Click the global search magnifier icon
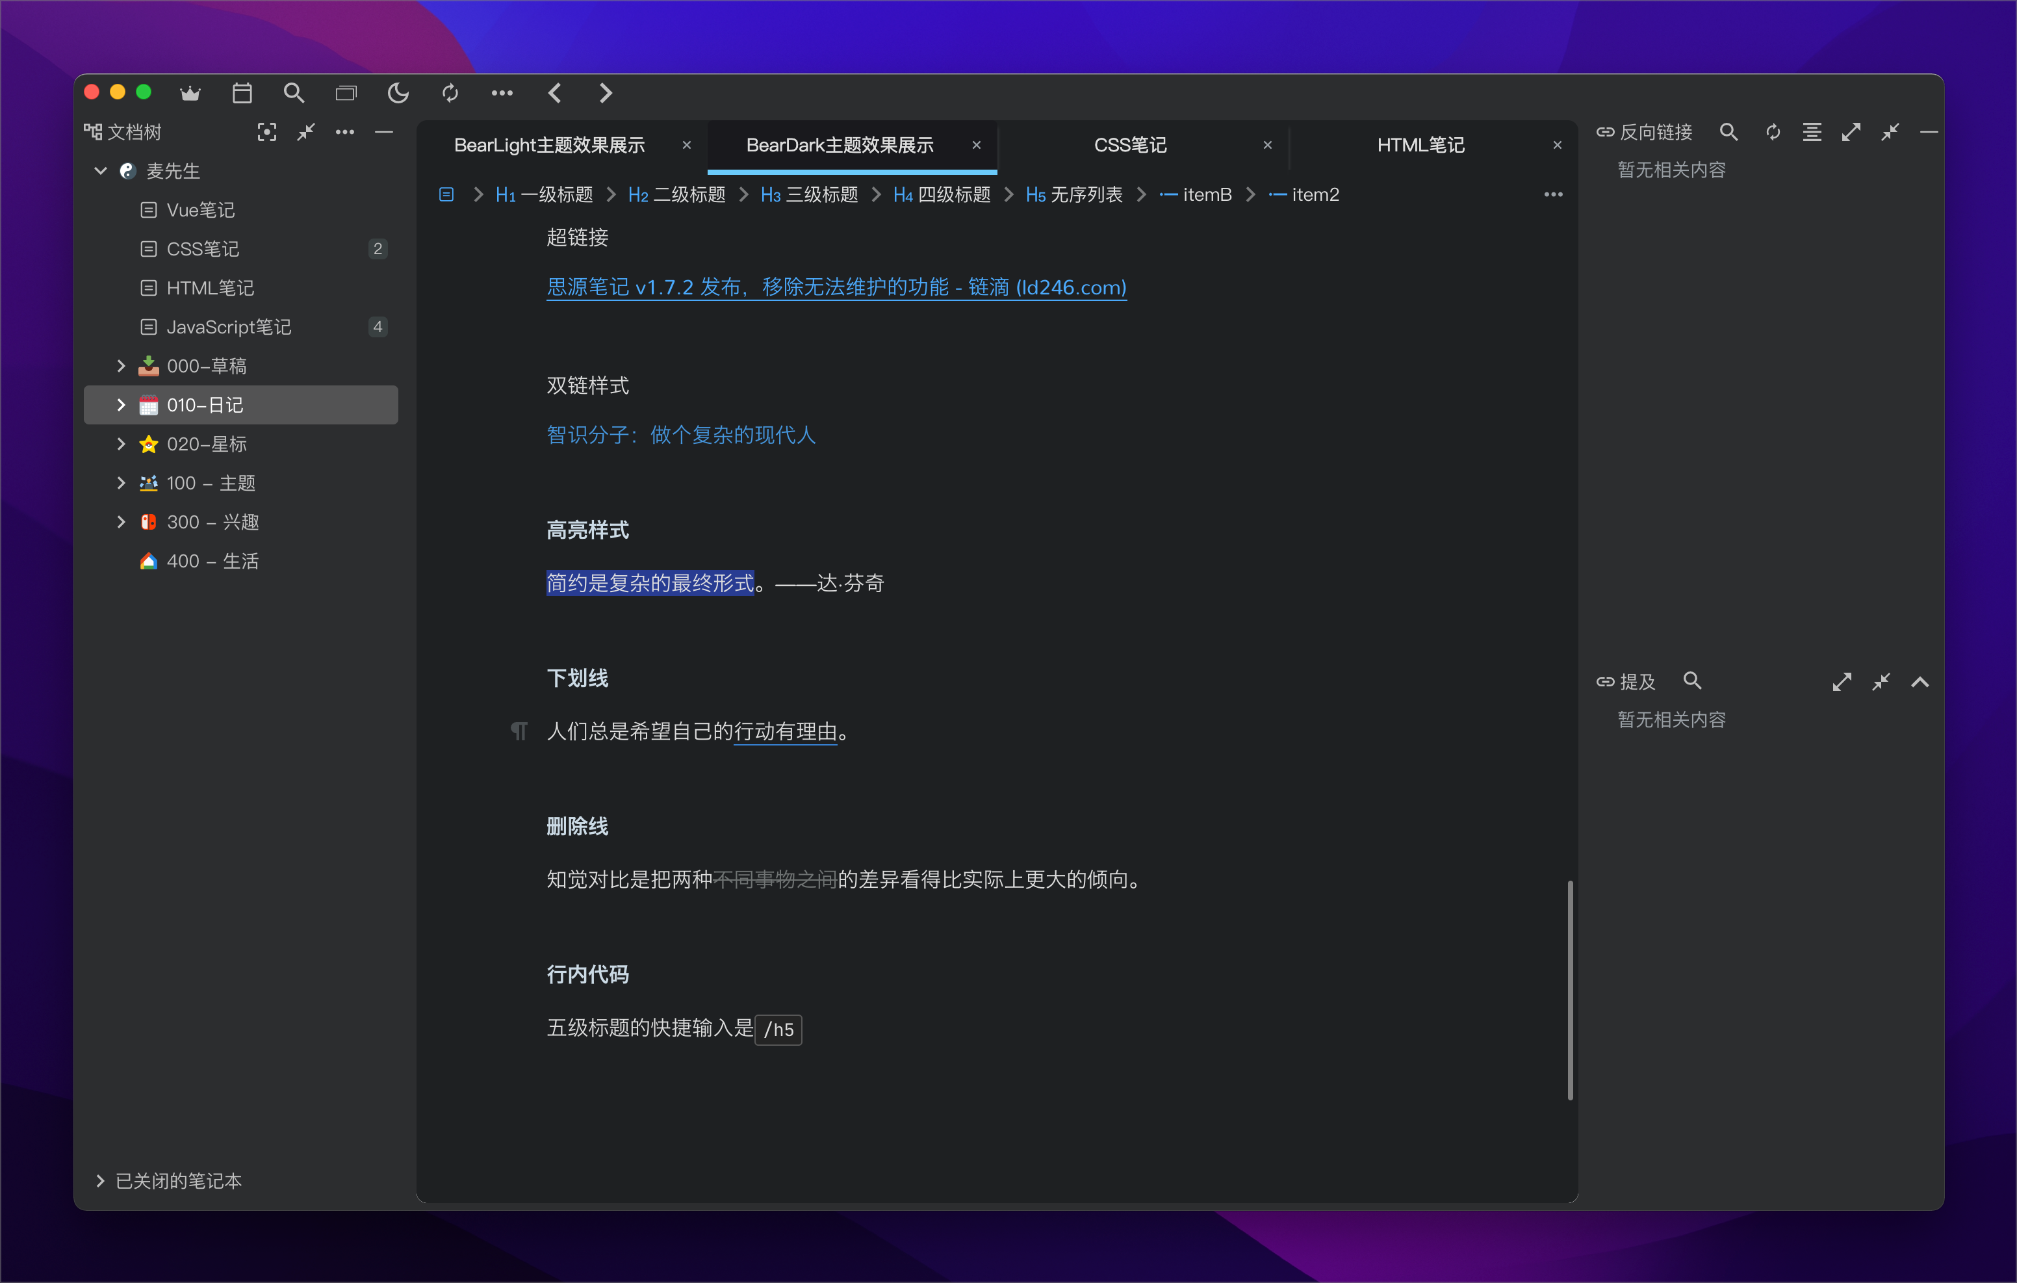 point(293,93)
